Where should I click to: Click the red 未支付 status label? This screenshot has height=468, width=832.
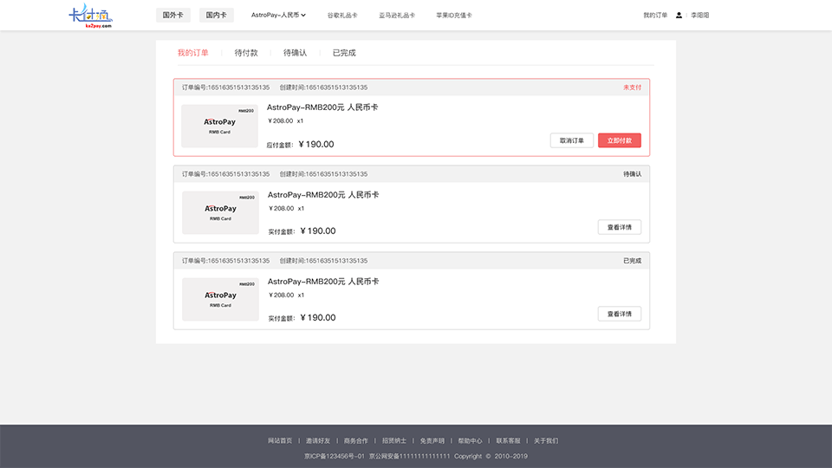(x=632, y=88)
